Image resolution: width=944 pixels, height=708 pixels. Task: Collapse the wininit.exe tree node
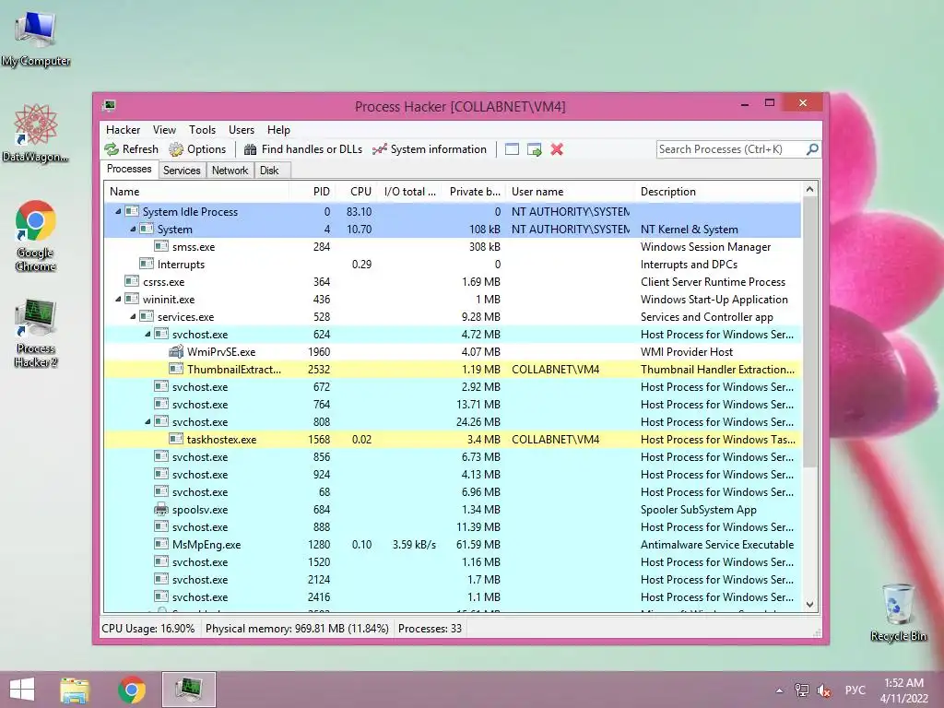pyautogui.click(x=119, y=300)
